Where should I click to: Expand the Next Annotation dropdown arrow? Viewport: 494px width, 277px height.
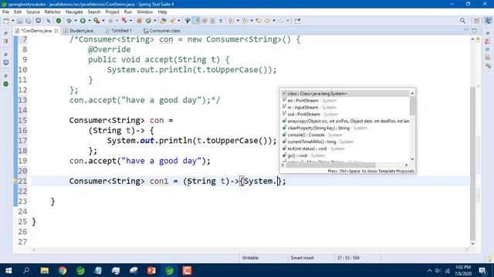click(238, 21)
